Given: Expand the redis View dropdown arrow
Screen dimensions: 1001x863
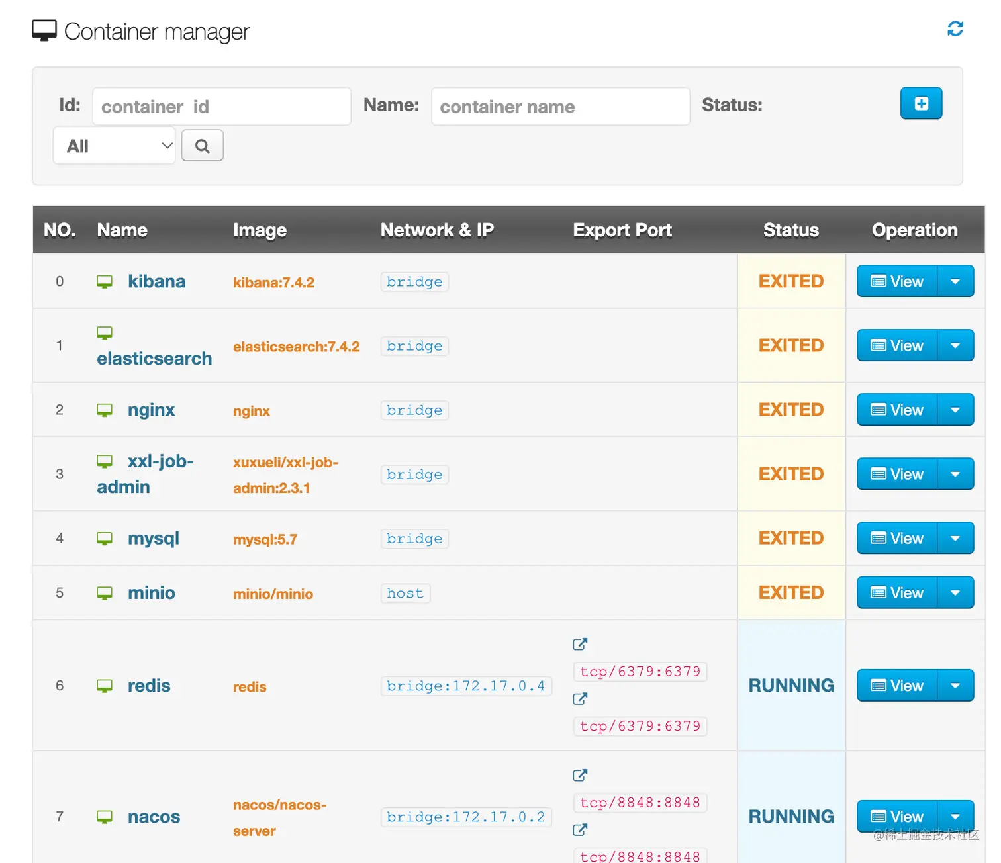Looking at the screenshot, I should tap(955, 686).
